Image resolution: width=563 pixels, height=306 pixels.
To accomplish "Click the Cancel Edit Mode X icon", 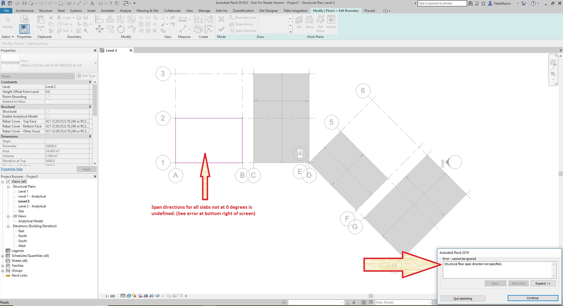I will 221,19.
